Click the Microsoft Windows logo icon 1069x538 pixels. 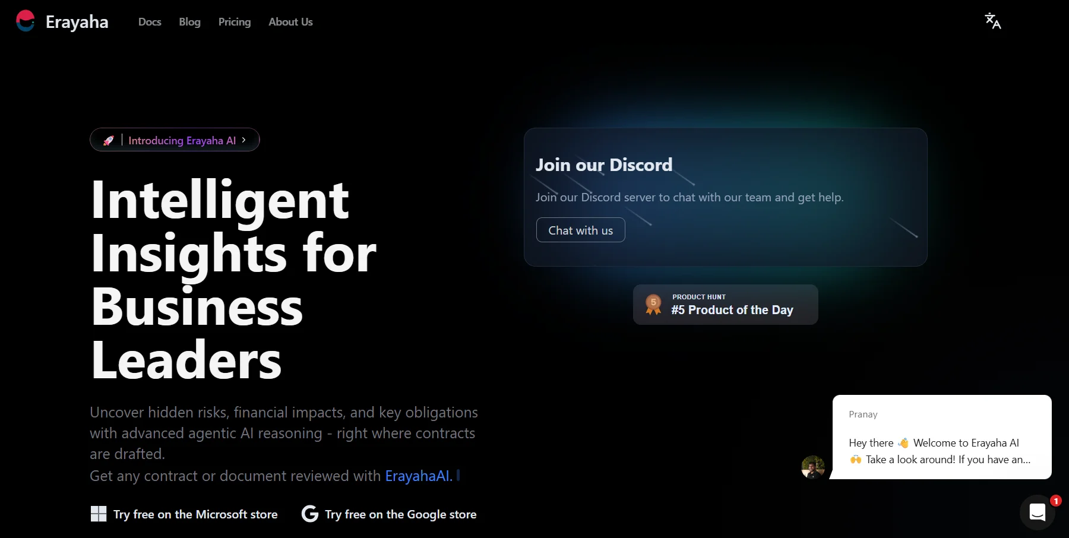tap(99, 514)
